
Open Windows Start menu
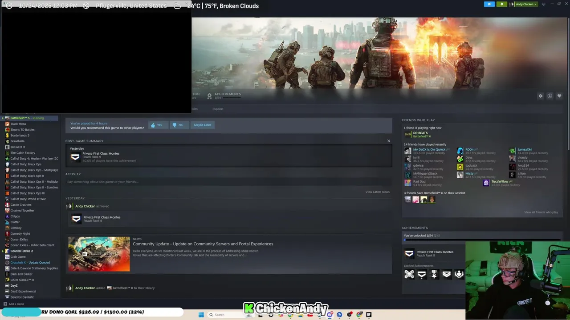coord(201,315)
